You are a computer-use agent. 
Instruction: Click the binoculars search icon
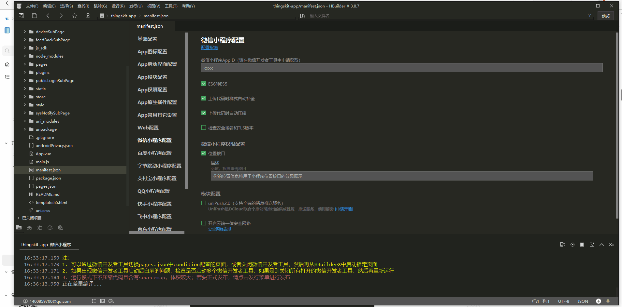[x=29, y=228]
